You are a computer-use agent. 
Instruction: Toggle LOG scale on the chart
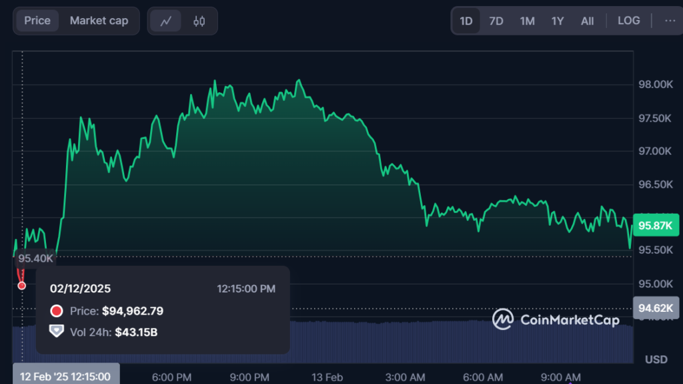[x=628, y=21]
